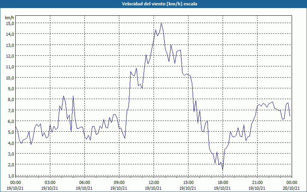Click the '19/10/21' date under 12:00
Screen dimensions: 307x192
pyautogui.click(x=153, y=188)
